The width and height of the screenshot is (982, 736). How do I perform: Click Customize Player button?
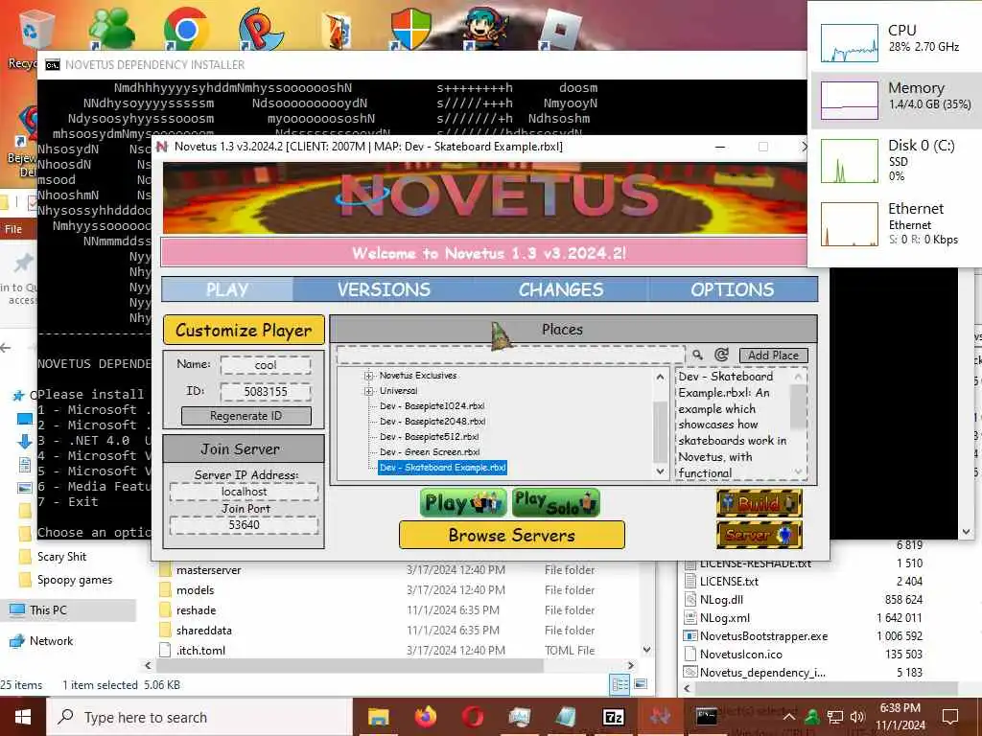pyautogui.click(x=244, y=330)
